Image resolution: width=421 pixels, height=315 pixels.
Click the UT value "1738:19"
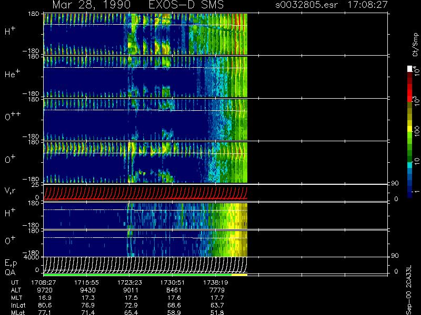coord(215,282)
